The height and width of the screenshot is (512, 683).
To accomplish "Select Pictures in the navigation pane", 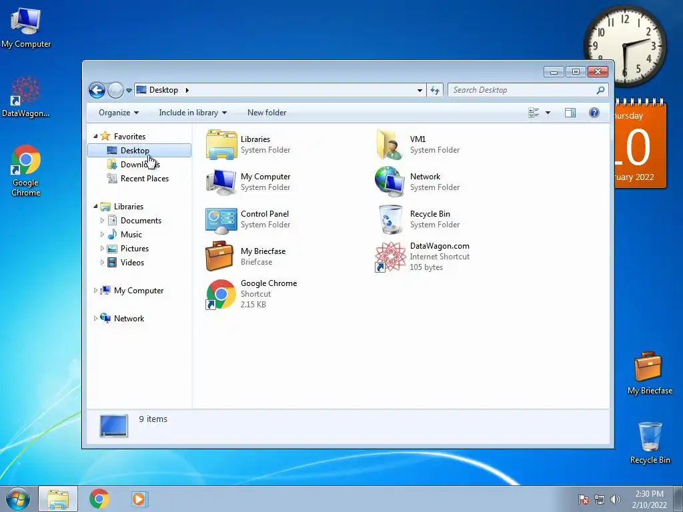I will click(129, 249).
